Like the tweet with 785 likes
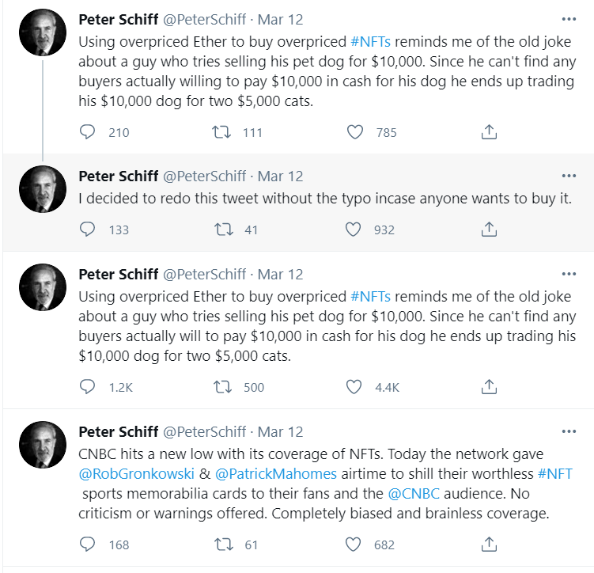This screenshot has width=594, height=573. [355, 132]
